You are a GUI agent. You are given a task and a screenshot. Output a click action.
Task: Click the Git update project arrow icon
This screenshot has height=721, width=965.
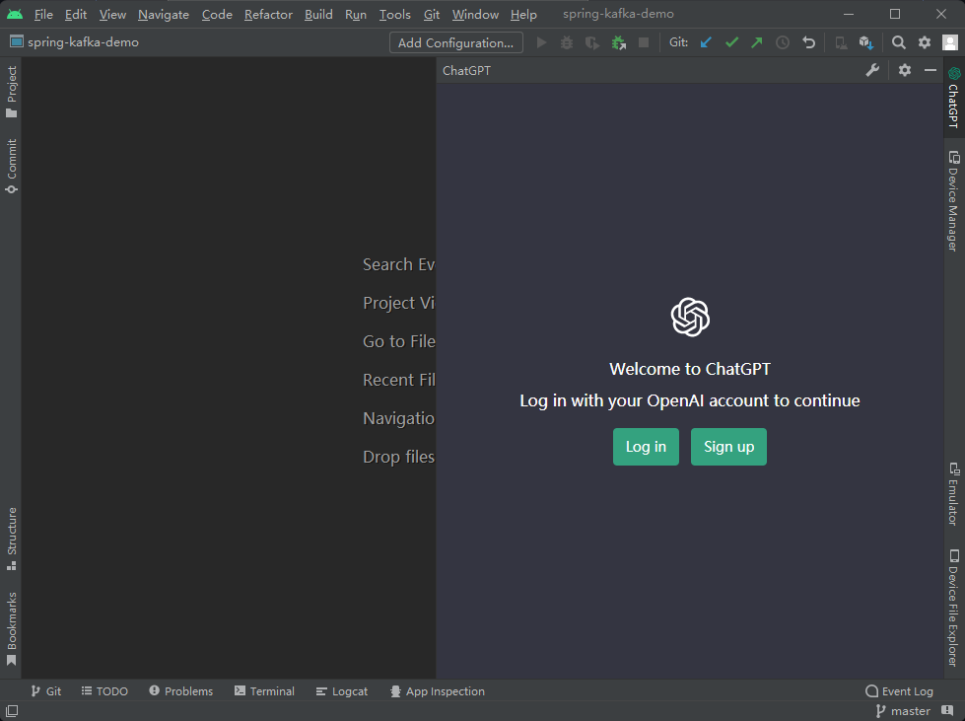[x=706, y=42]
